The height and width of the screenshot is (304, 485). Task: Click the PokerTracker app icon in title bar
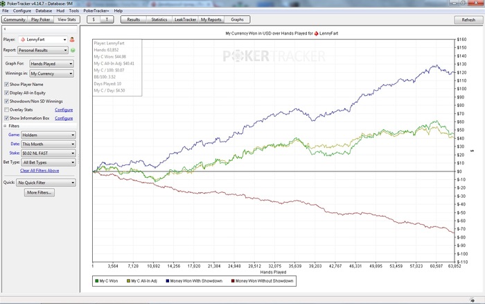click(3, 3)
